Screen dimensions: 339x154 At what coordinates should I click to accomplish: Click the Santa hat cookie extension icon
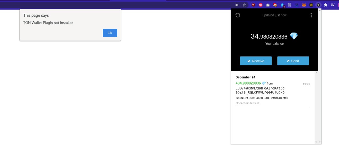coord(275,5)
